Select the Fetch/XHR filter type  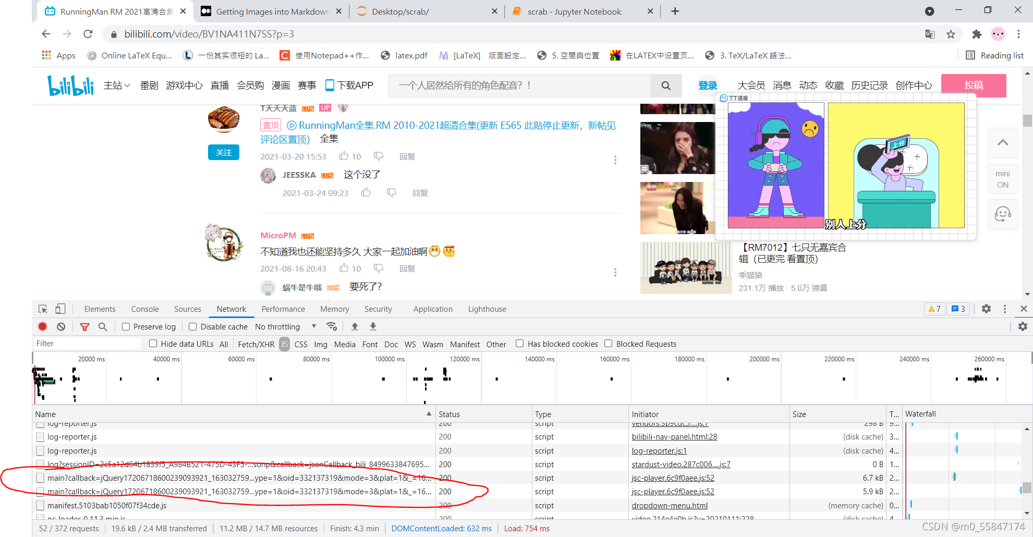pyautogui.click(x=256, y=344)
